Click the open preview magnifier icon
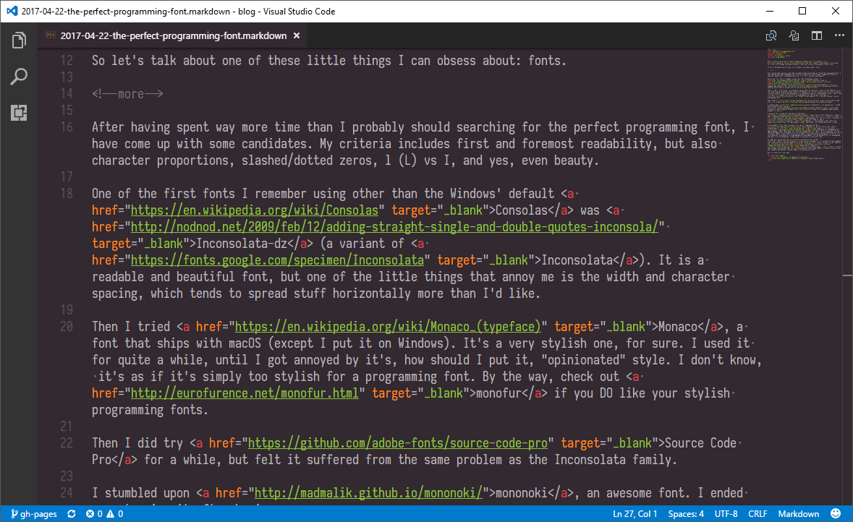This screenshot has height=522, width=853. point(772,35)
